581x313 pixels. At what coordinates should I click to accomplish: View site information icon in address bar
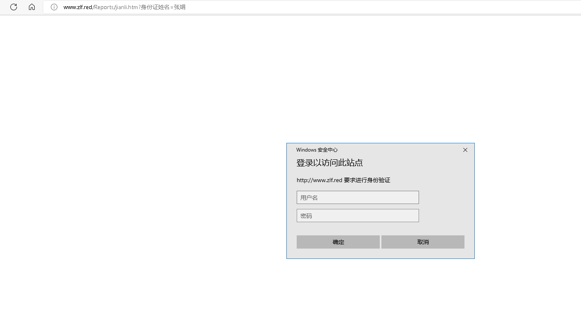pos(54,7)
